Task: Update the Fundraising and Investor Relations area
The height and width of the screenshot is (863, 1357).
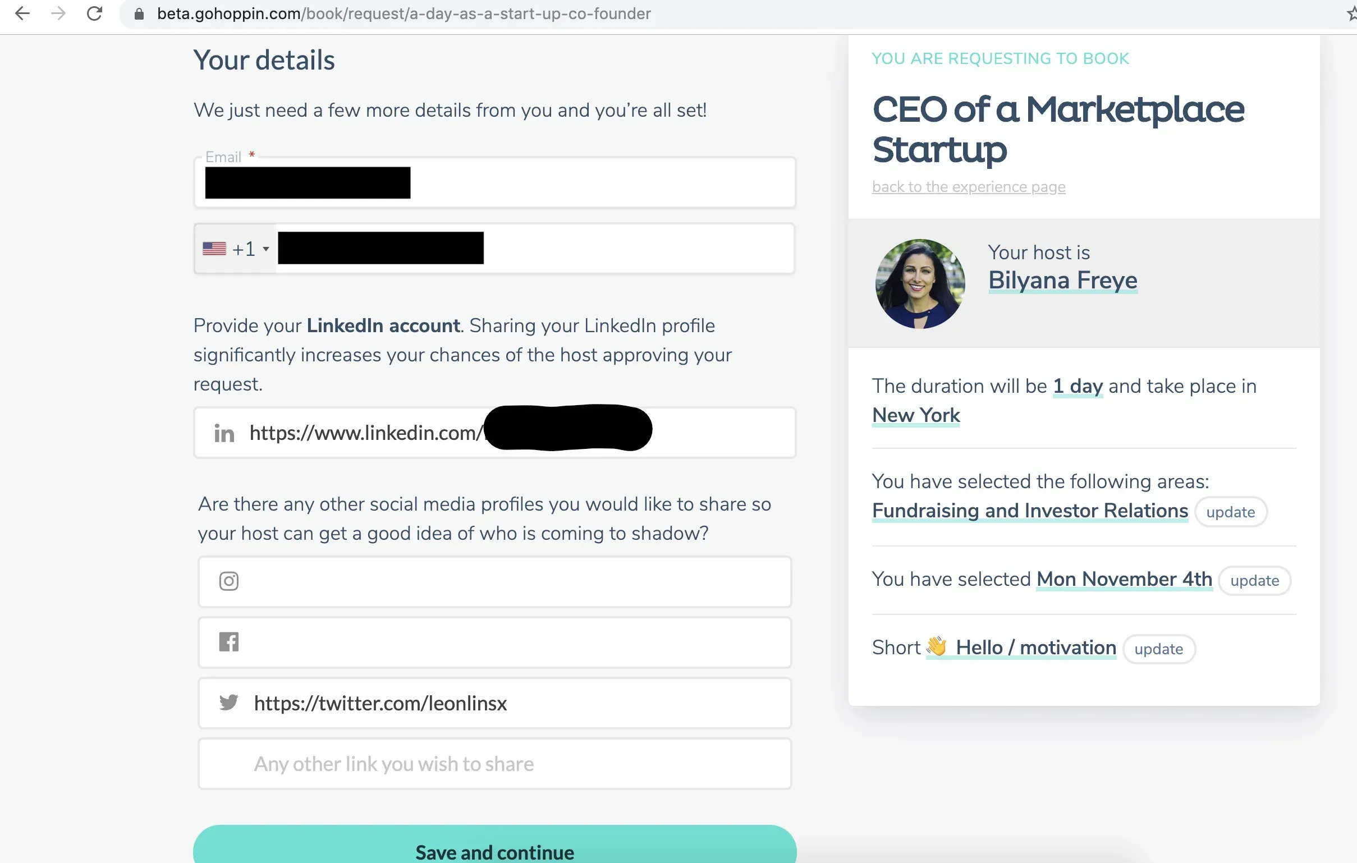Action: coord(1230,512)
